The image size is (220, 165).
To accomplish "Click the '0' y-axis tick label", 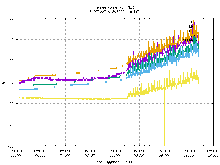I will point(13,82).
